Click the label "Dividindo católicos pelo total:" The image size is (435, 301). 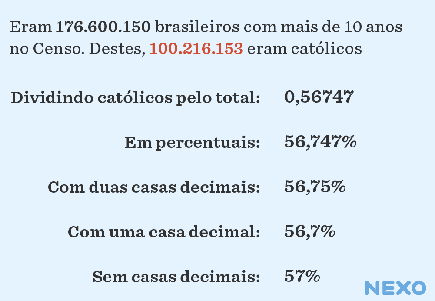[x=135, y=98]
